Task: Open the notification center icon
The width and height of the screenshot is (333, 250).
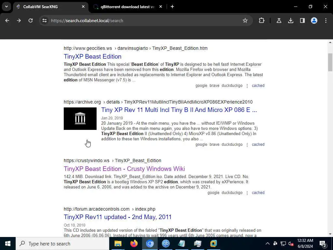Action: (x=323, y=243)
